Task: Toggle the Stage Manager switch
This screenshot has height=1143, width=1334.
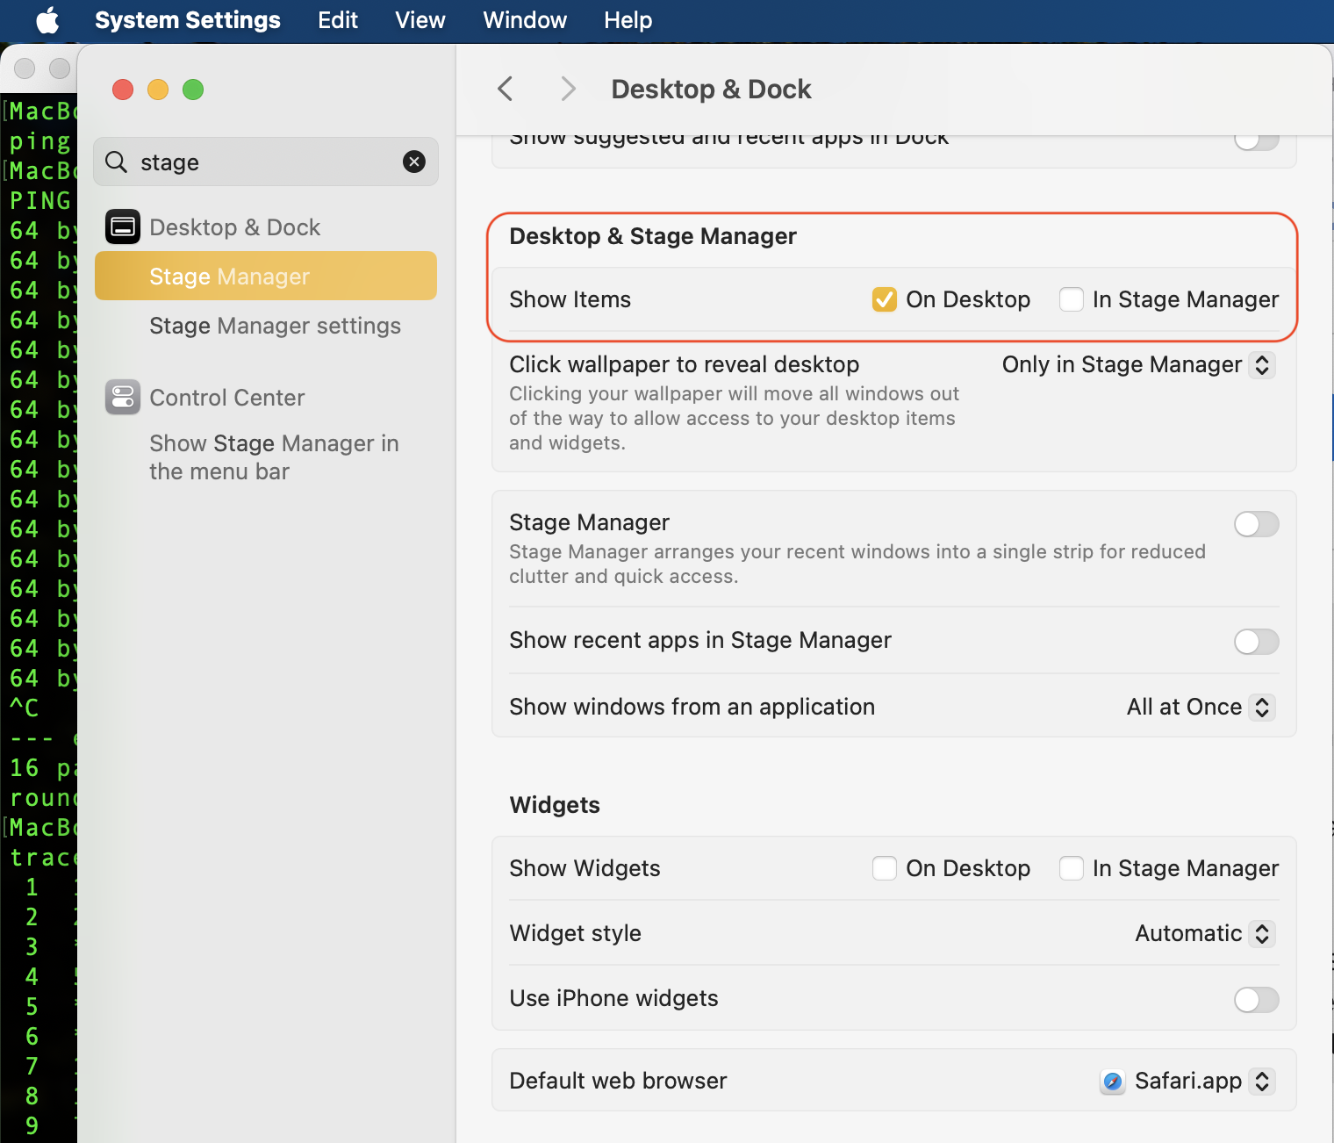Action: pos(1257,524)
